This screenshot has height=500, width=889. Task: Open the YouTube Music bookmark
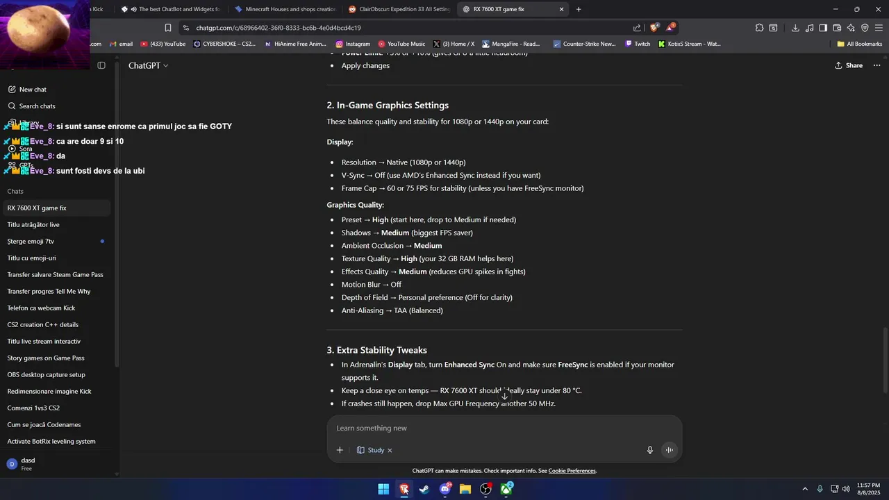tap(401, 44)
